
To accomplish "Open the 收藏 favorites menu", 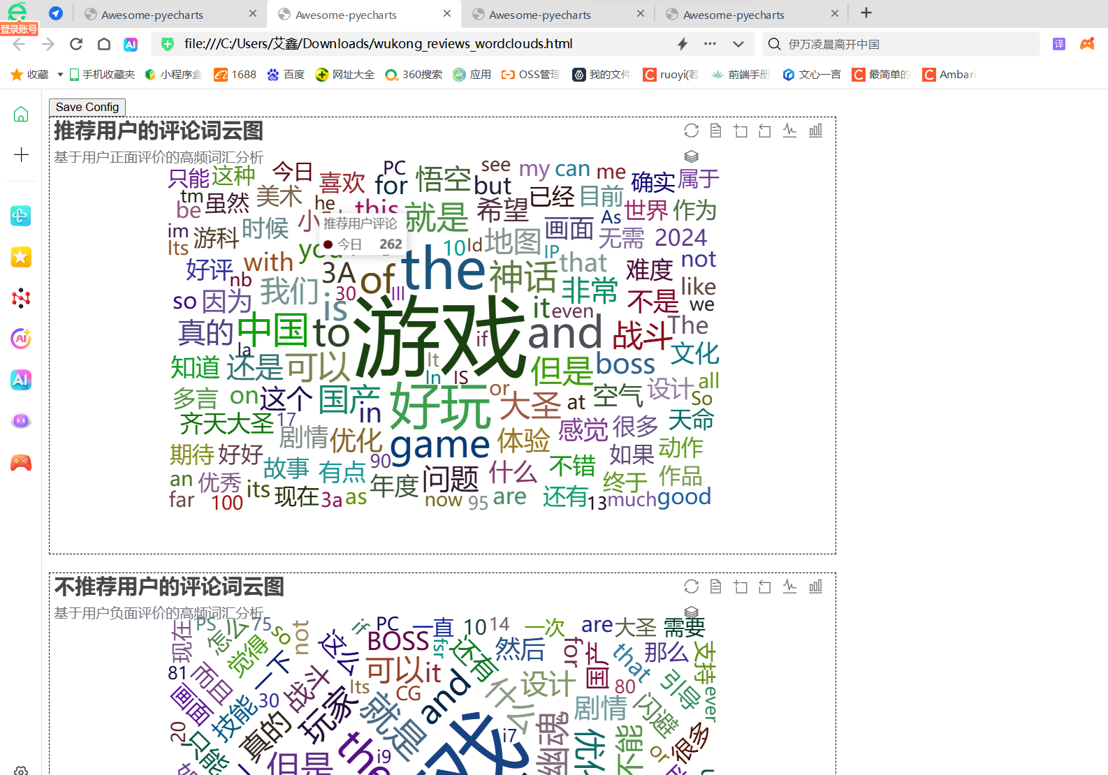I will tap(30, 75).
